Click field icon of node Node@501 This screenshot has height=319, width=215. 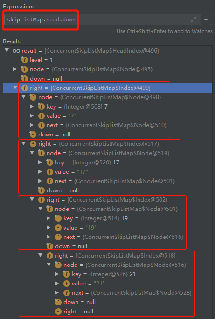(x=49, y=209)
